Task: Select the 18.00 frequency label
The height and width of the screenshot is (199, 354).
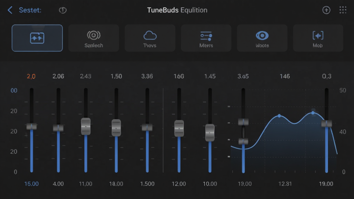Action: coord(116,184)
